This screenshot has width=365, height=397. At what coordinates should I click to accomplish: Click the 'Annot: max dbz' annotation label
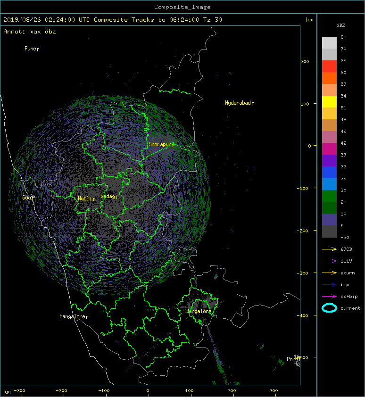[x=30, y=32]
